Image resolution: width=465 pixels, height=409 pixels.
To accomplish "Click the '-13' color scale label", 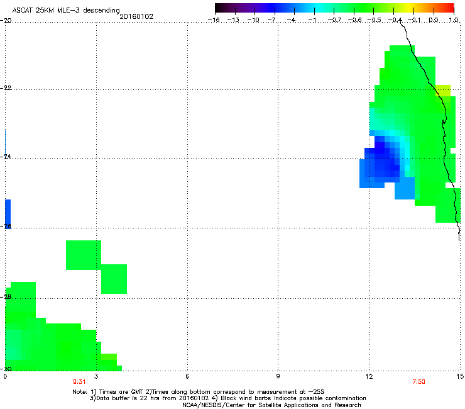I will pos(233,20).
